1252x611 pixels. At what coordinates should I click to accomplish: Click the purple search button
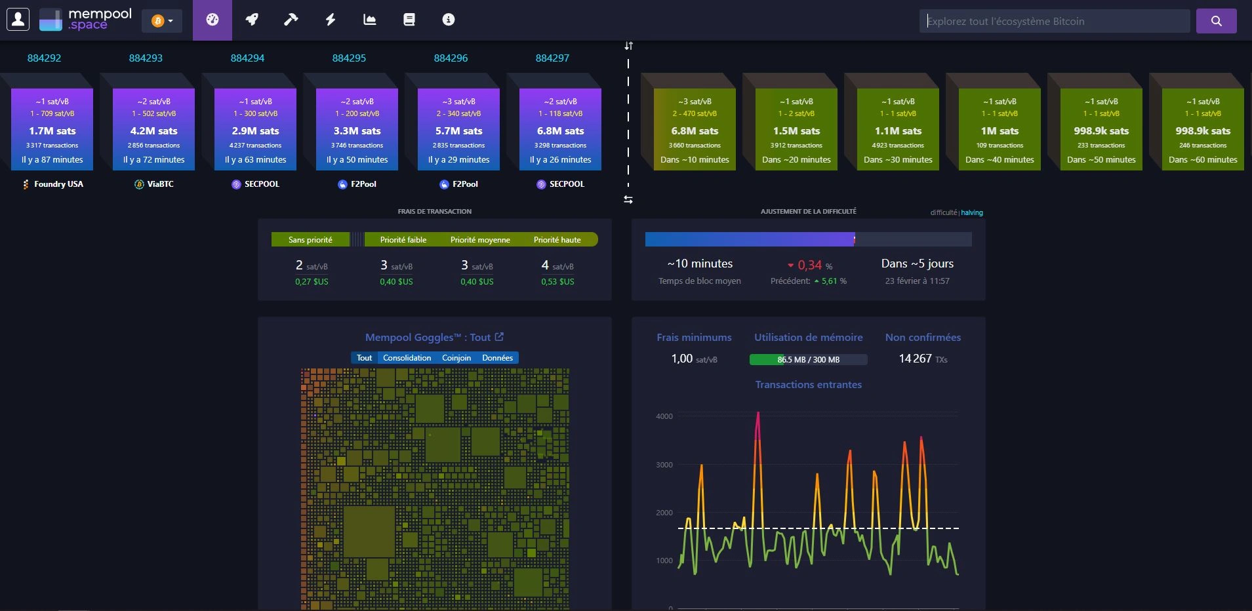coord(1216,21)
